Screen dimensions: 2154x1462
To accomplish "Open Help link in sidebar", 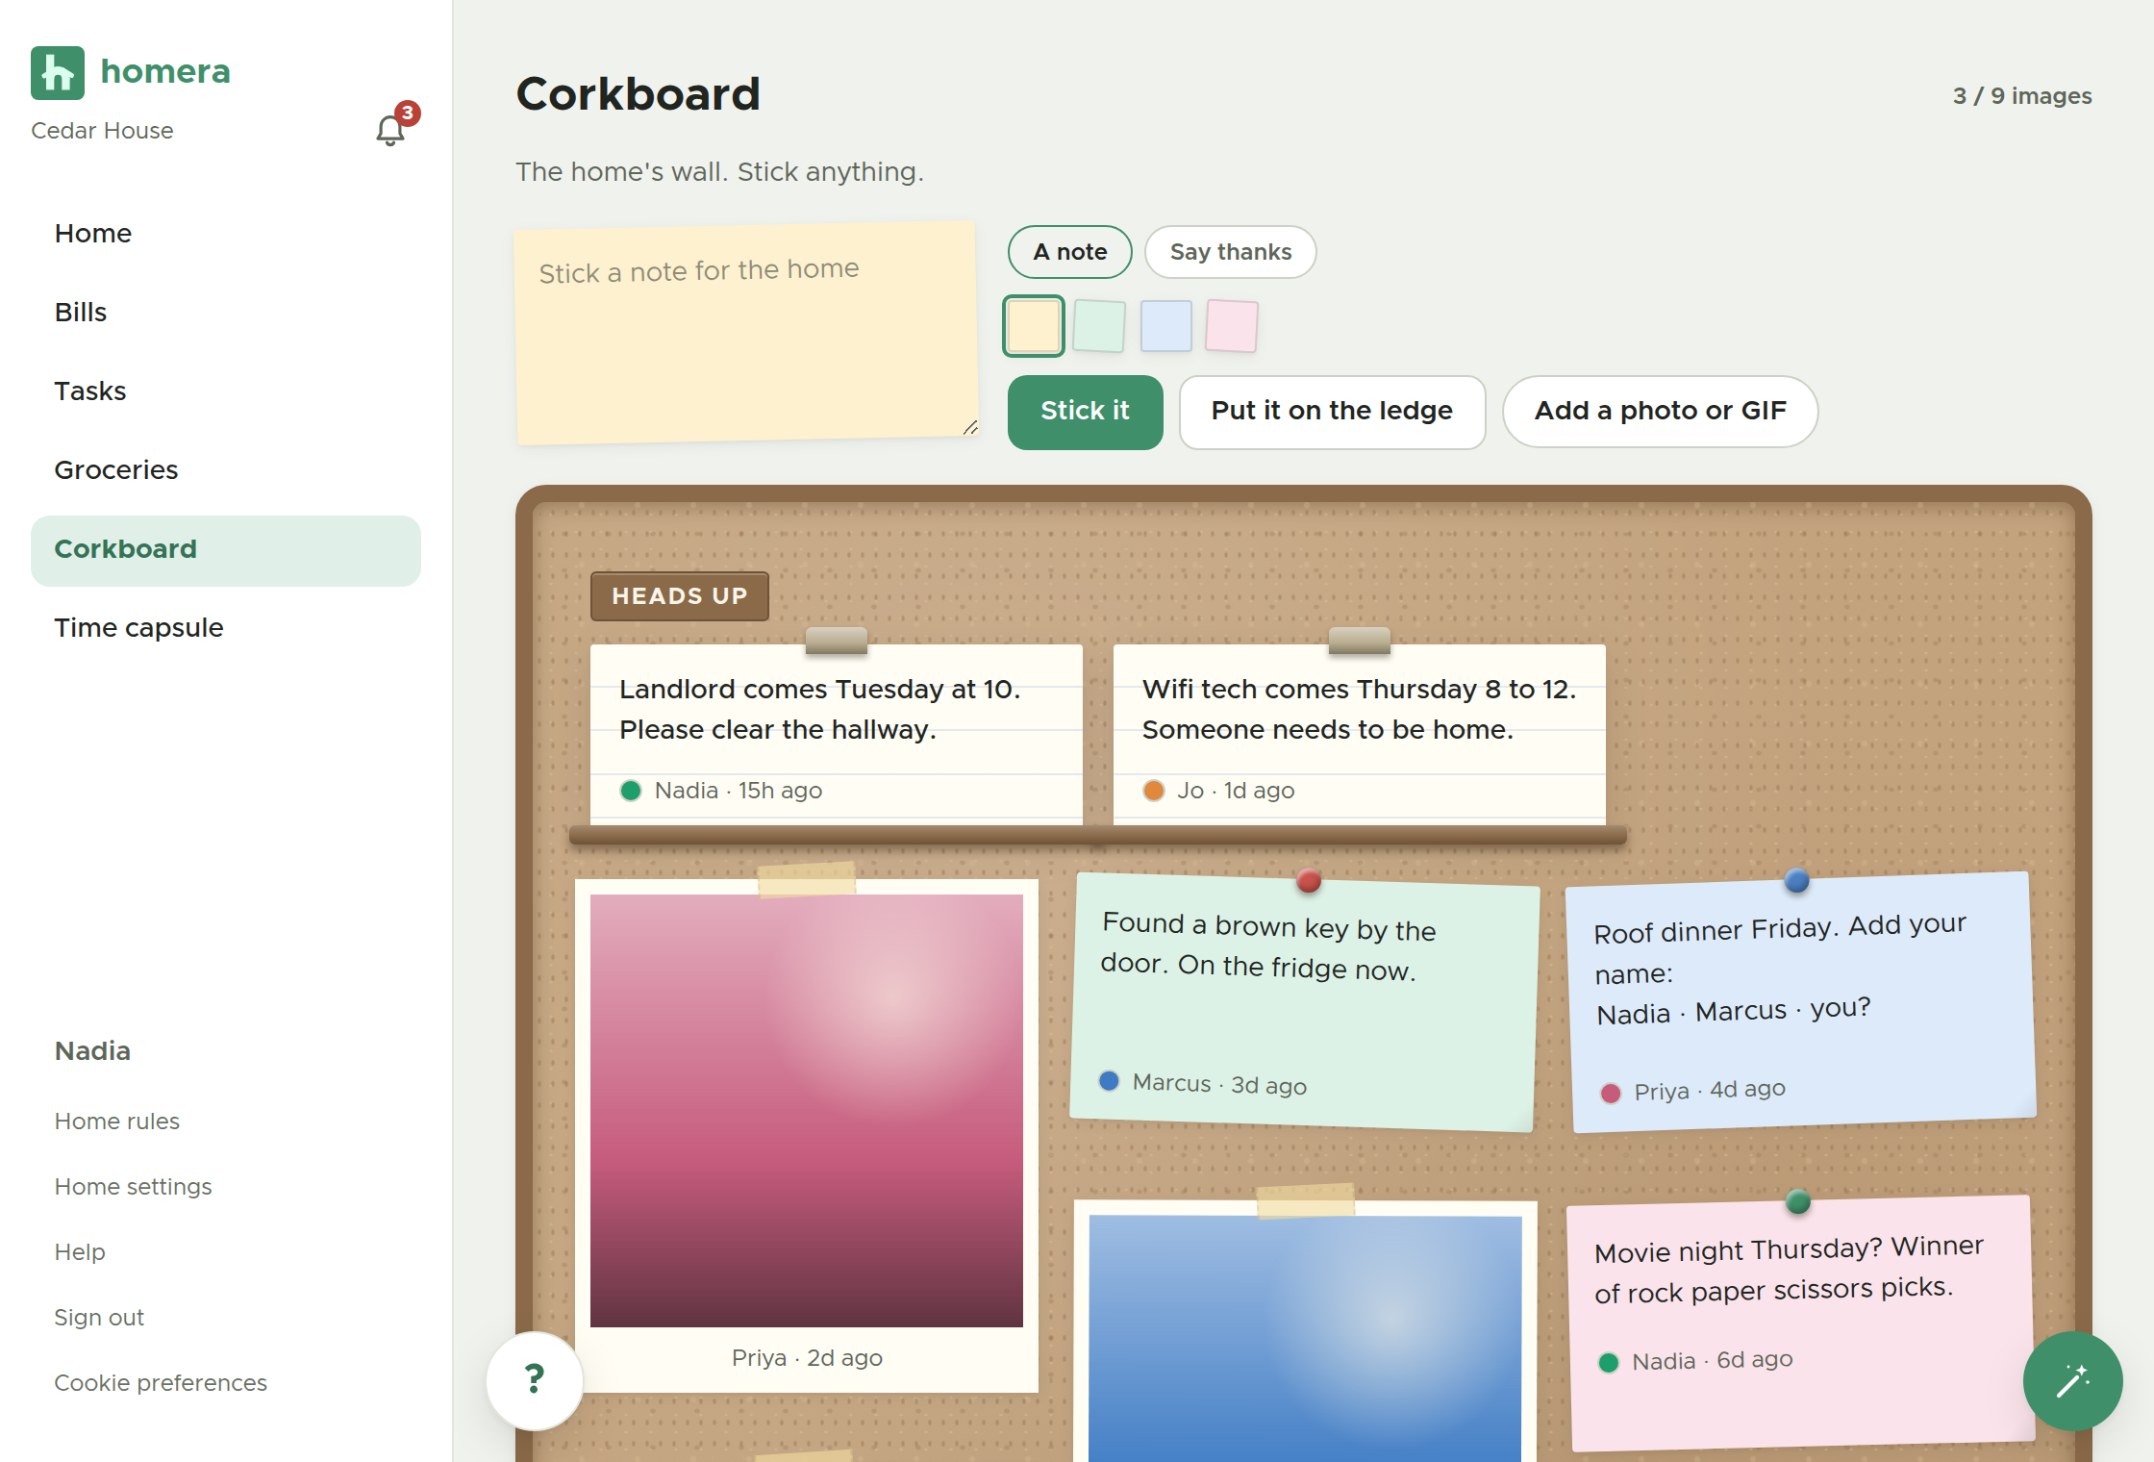I will click(80, 1252).
